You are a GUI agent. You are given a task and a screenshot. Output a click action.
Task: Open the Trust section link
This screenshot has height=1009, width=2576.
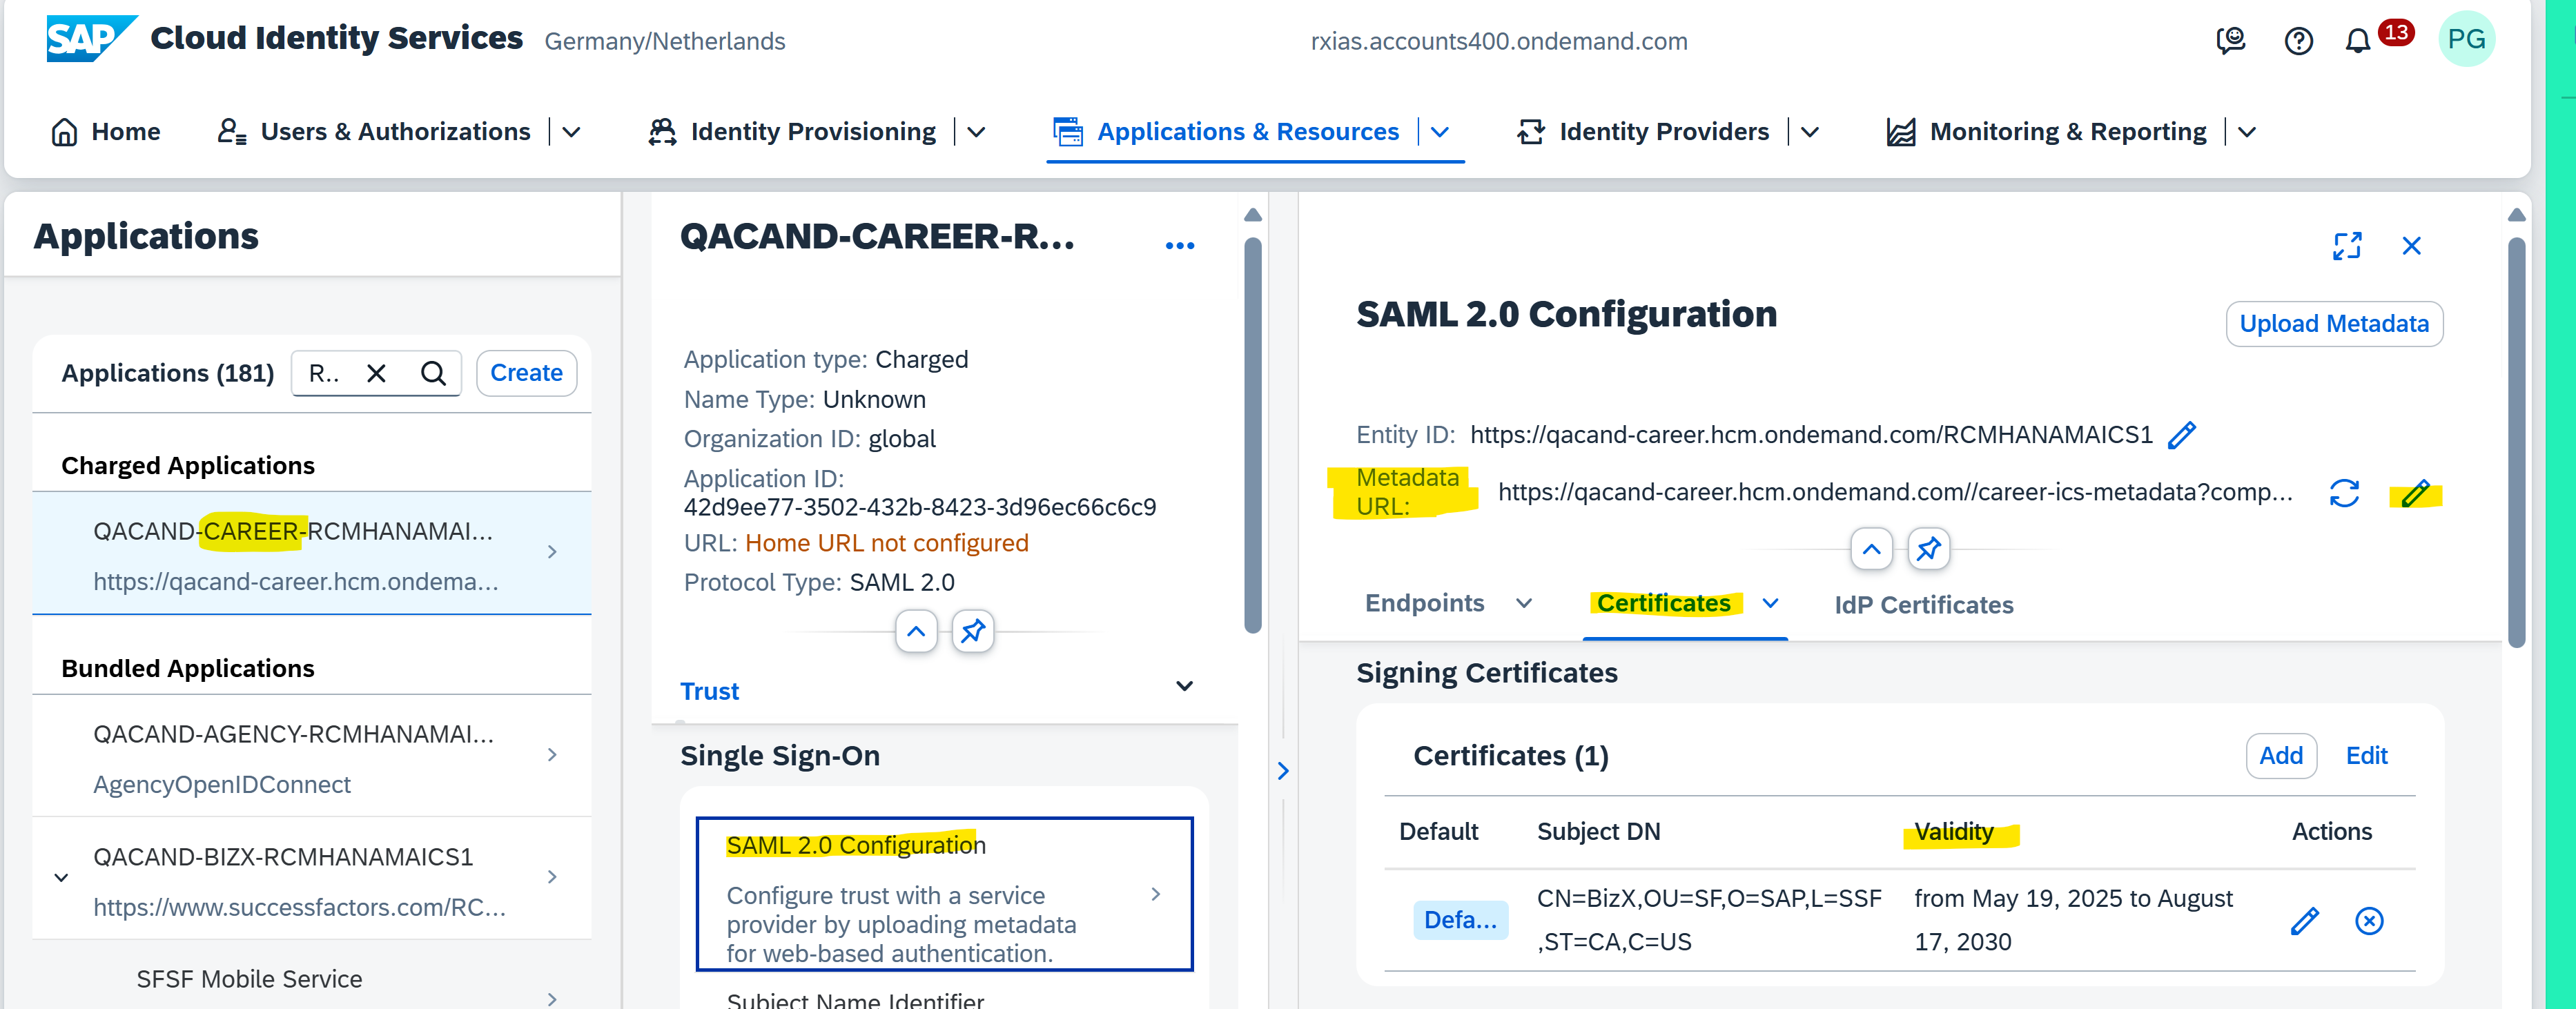(709, 691)
